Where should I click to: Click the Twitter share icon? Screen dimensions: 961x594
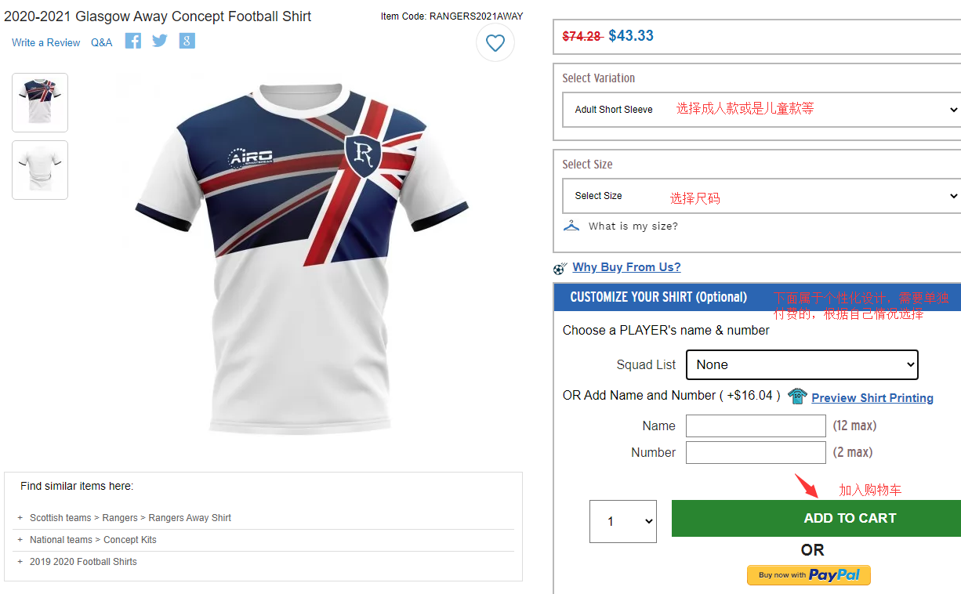click(x=160, y=41)
